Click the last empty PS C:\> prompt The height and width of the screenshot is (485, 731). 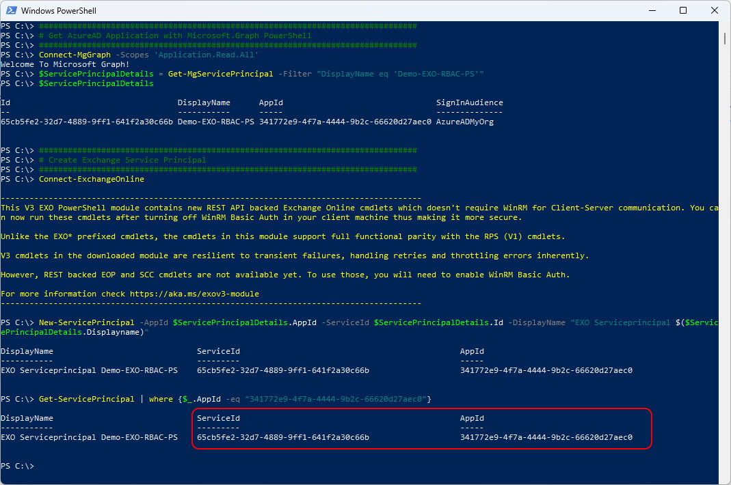17,466
